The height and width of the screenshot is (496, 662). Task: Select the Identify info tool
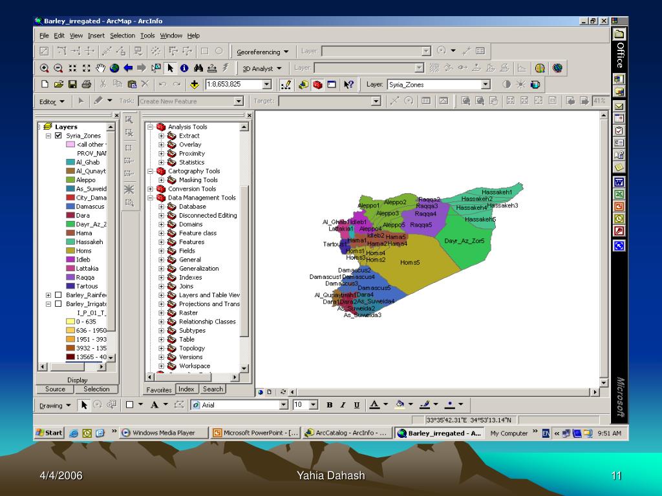pos(184,68)
